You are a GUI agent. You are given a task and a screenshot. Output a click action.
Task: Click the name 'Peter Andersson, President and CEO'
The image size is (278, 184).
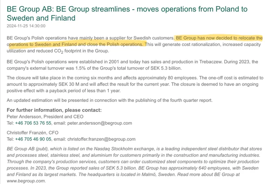(x=45, y=116)
